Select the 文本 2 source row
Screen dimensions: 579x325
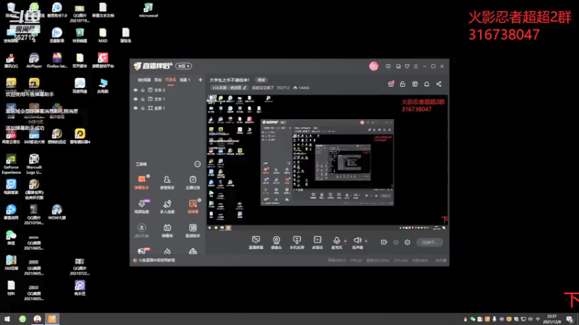pos(168,90)
